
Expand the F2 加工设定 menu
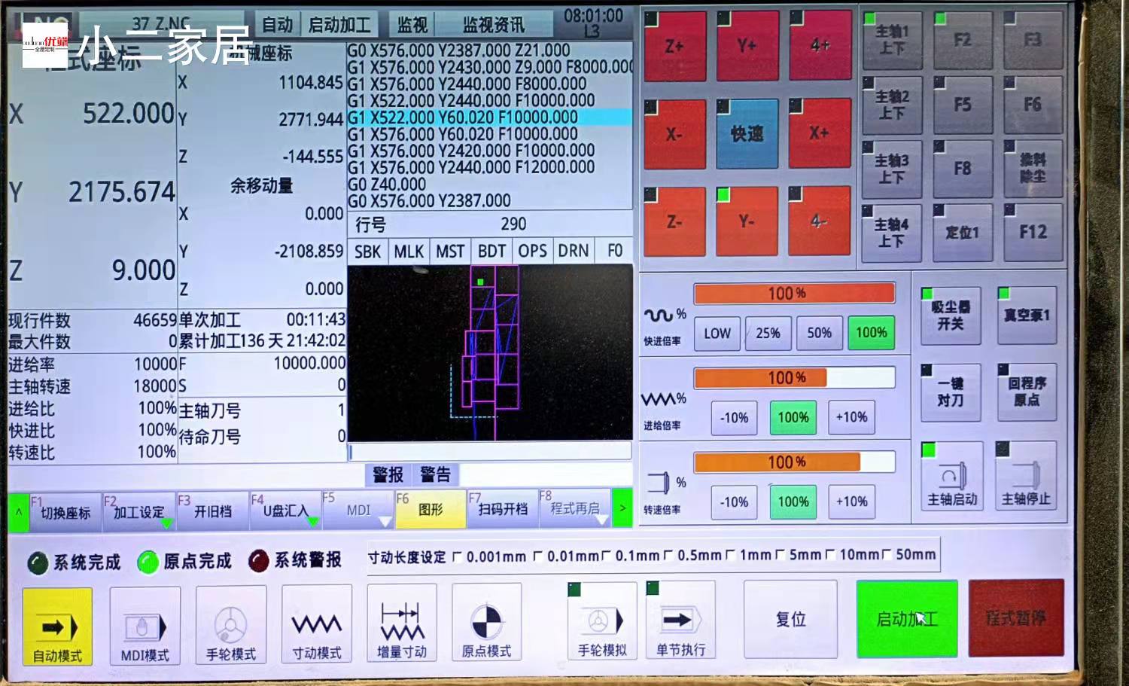(x=138, y=511)
